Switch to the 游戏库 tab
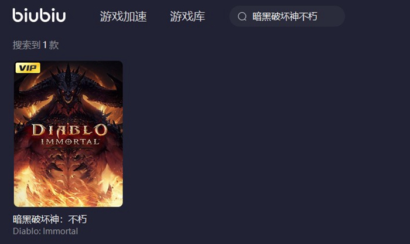The height and width of the screenshot is (244, 410). [x=187, y=16]
